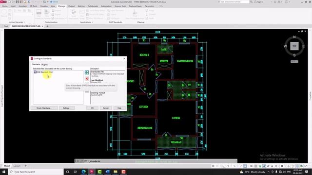Image resolution: width=312 pixels, height=175 pixels.
Task: Click Visual Basic Editor in Applications panel
Action: click(96, 11)
